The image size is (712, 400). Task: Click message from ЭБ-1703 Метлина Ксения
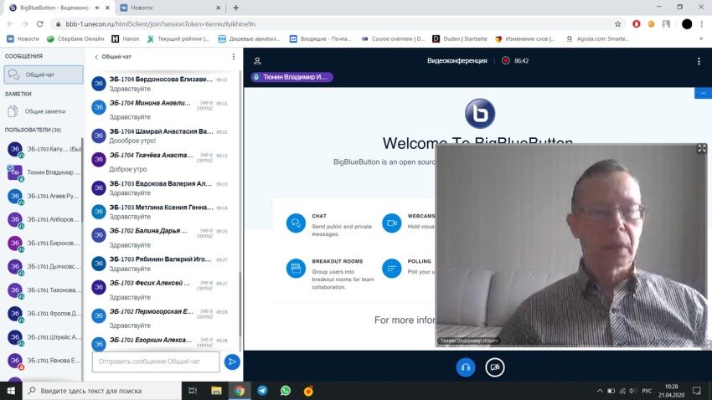[160, 212]
